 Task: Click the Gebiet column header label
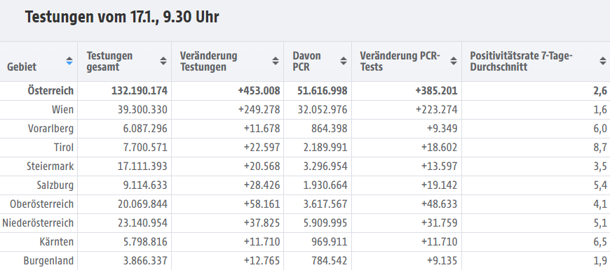[22, 66]
